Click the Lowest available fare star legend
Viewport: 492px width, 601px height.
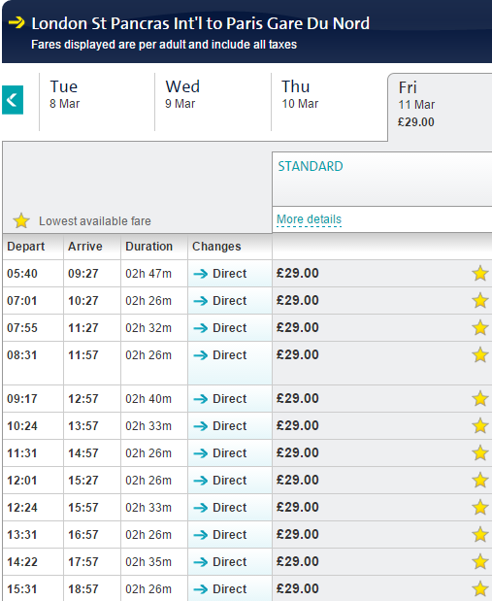pos(21,220)
